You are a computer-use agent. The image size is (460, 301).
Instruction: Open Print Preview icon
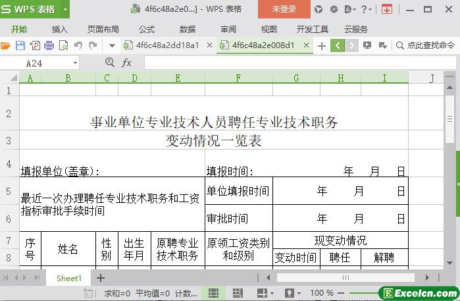pyautogui.click(x=63, y=45)
